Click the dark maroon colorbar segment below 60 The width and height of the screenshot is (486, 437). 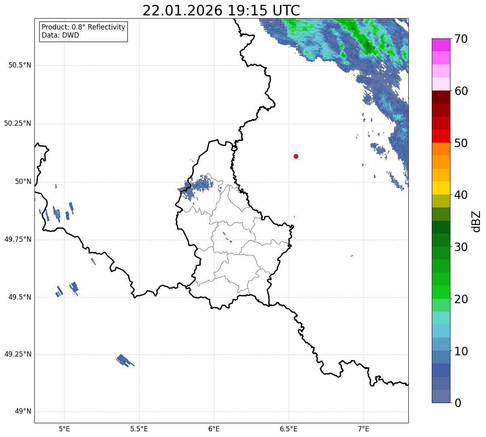[441, 97]
